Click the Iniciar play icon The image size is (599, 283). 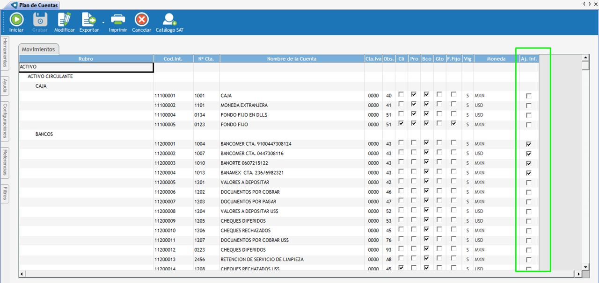pos(16,20)
